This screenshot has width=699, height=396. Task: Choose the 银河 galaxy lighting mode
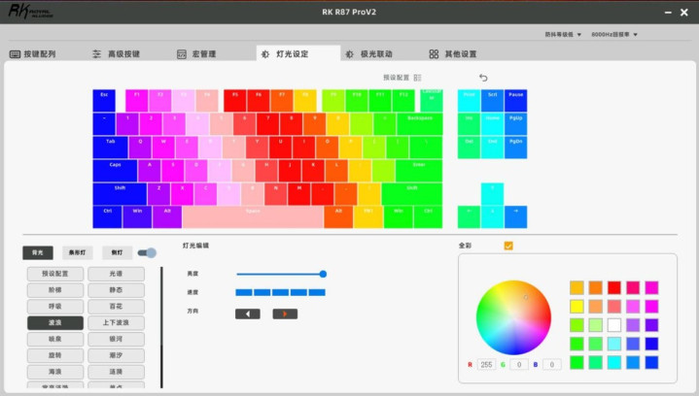(x=116, y=339)
